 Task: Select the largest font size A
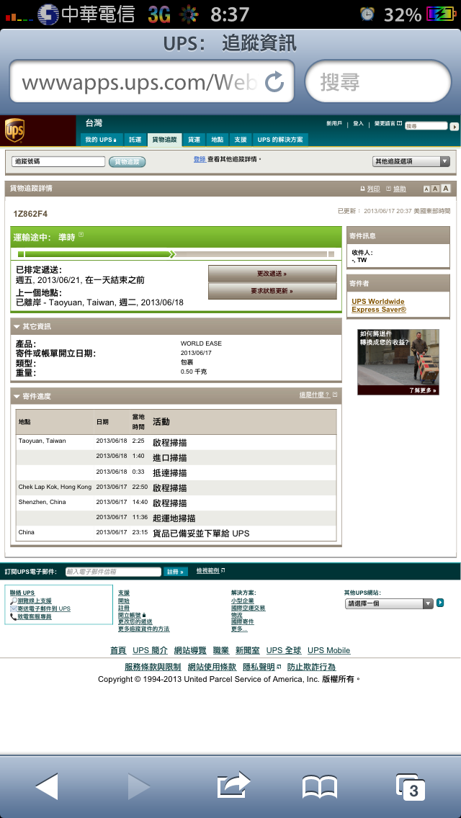[x=446, y=189]
